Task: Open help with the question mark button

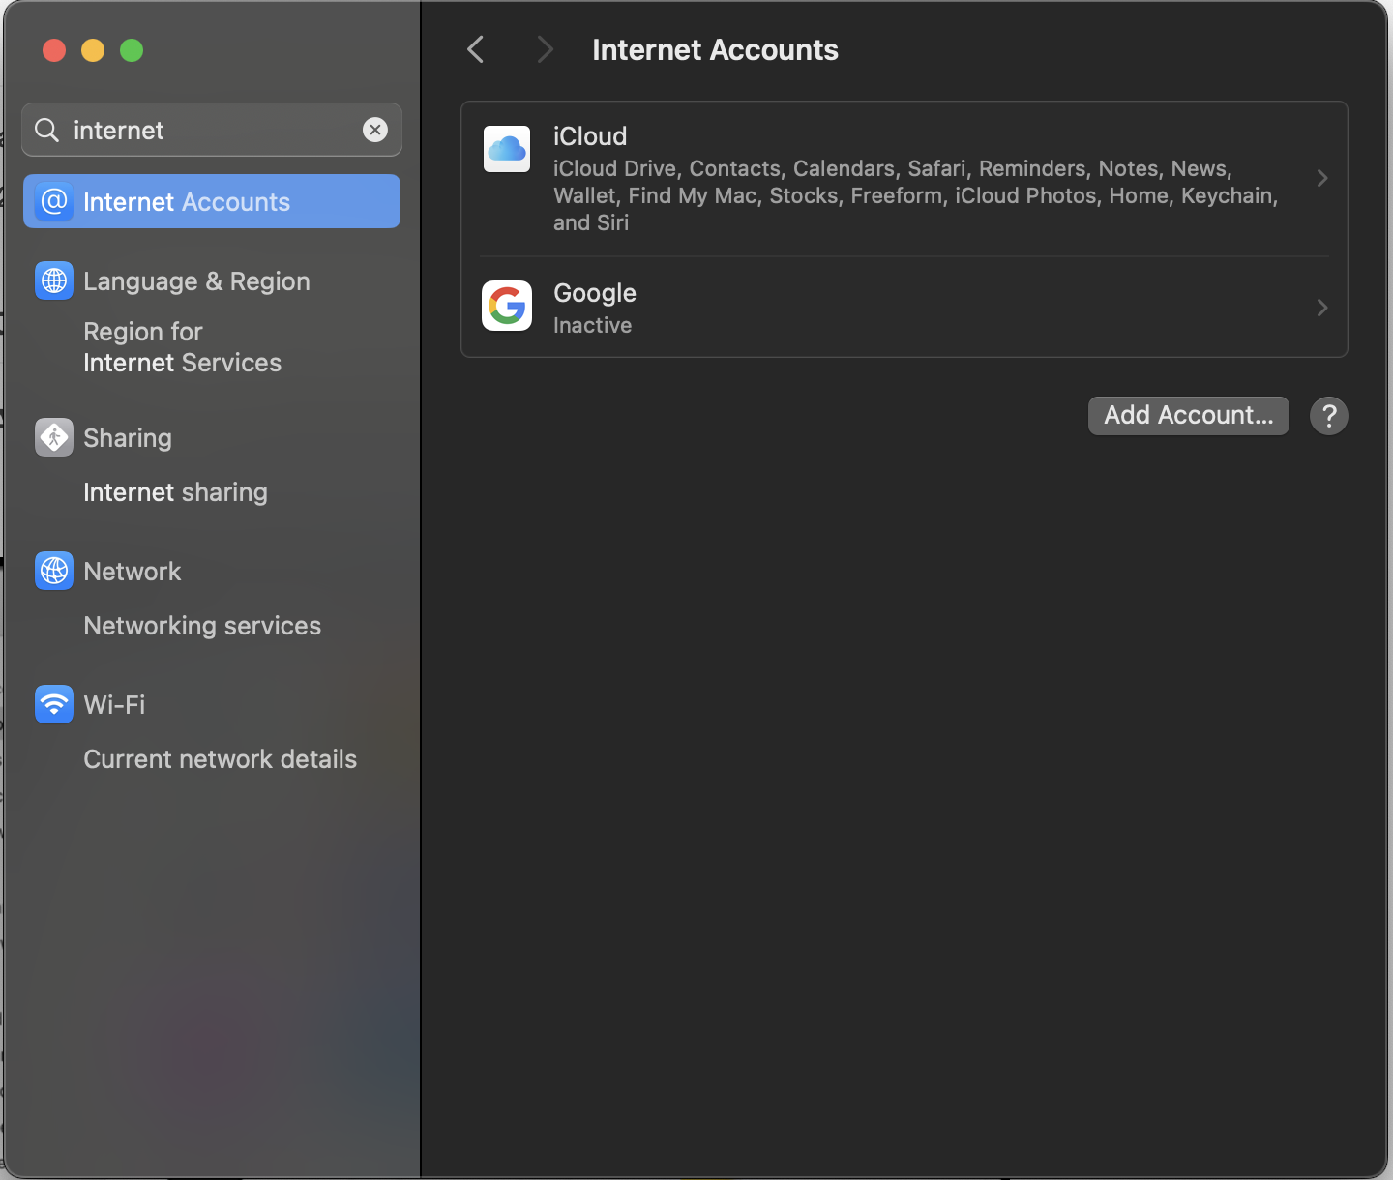Action: (x=1329, y=416)
